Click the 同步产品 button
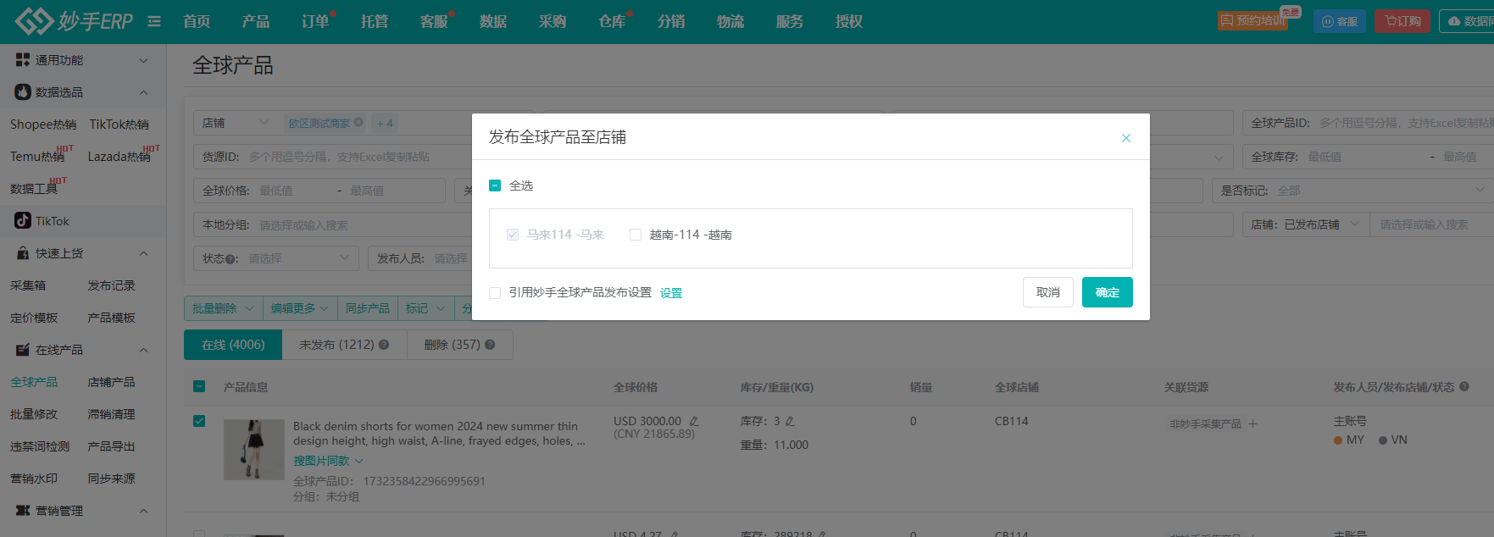 (x=368, y=308)
